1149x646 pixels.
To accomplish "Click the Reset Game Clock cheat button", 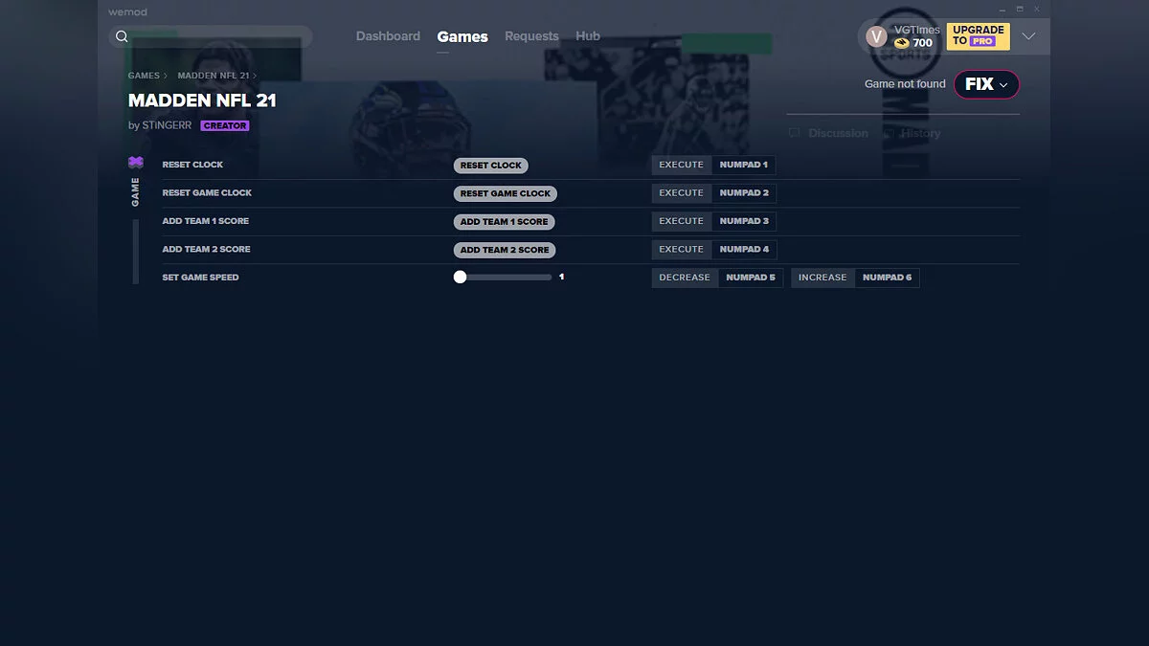I will pyautogui.click(x=506, y=193).
